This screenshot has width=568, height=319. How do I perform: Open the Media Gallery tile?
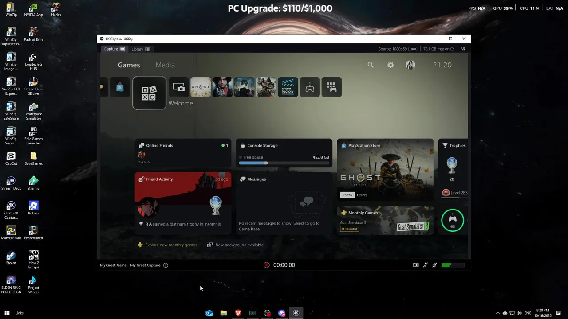tap(179, 87)
